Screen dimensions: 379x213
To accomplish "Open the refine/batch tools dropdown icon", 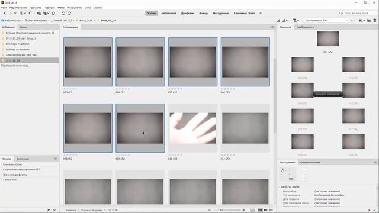I will click(x=46, y=13).
